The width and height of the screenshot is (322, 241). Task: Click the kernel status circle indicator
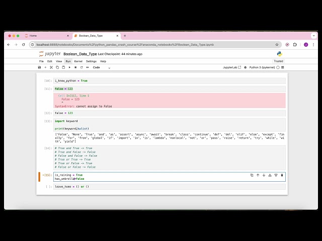tap(278, 67)
